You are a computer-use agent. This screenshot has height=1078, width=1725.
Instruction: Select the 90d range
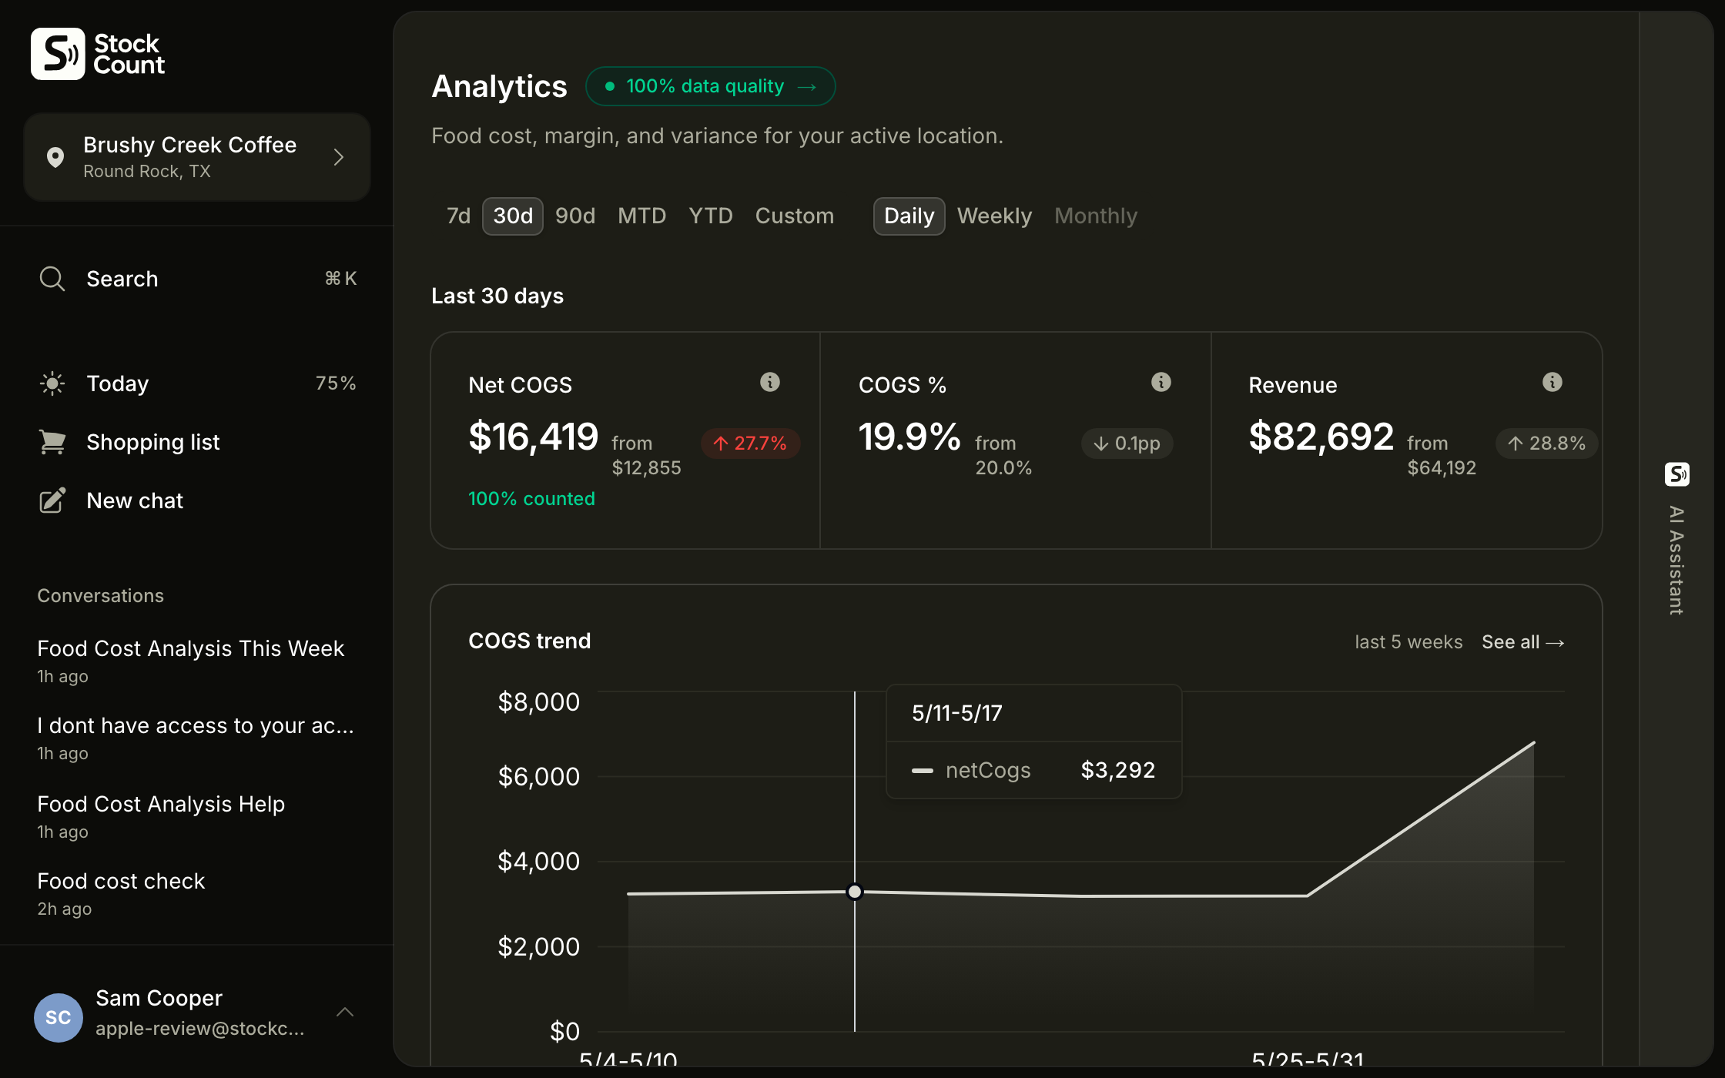575,216
